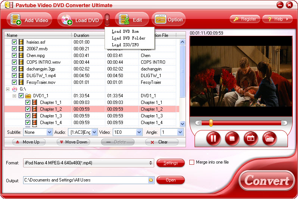
Task: Click the Add Video film icon
Action: pyautogui.click(x=16, y=19)
